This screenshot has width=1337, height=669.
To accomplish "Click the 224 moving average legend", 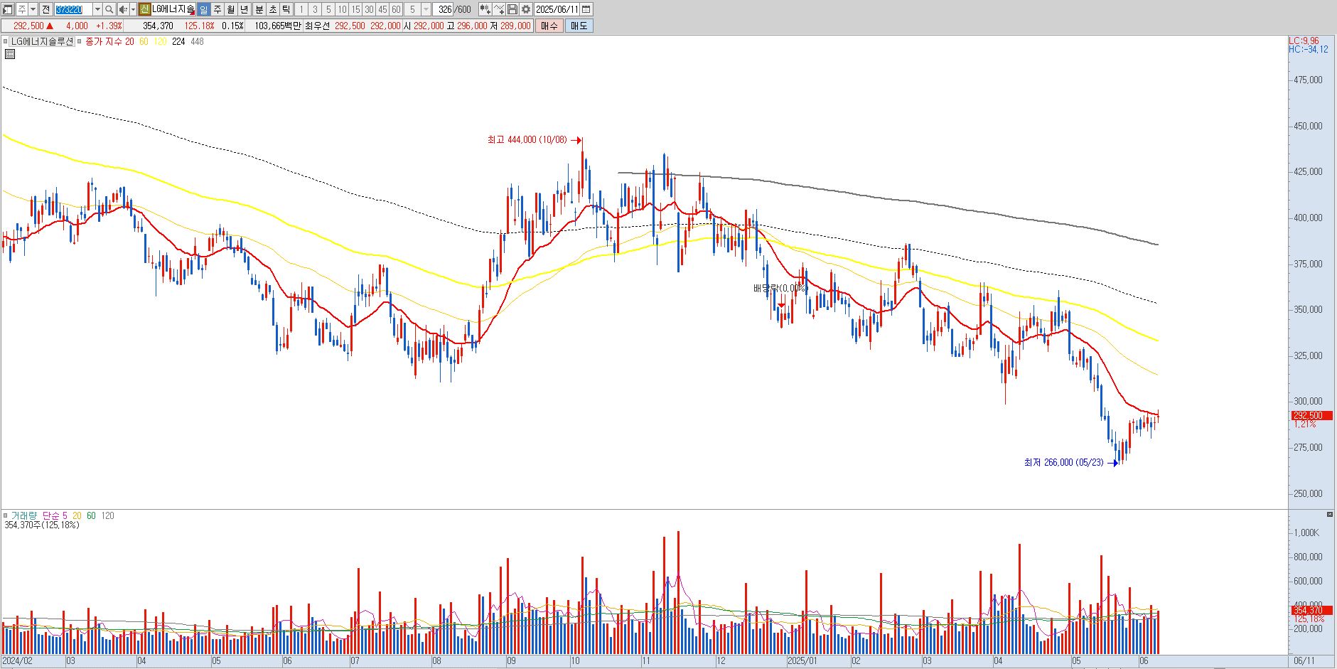I will click(178, 41).
